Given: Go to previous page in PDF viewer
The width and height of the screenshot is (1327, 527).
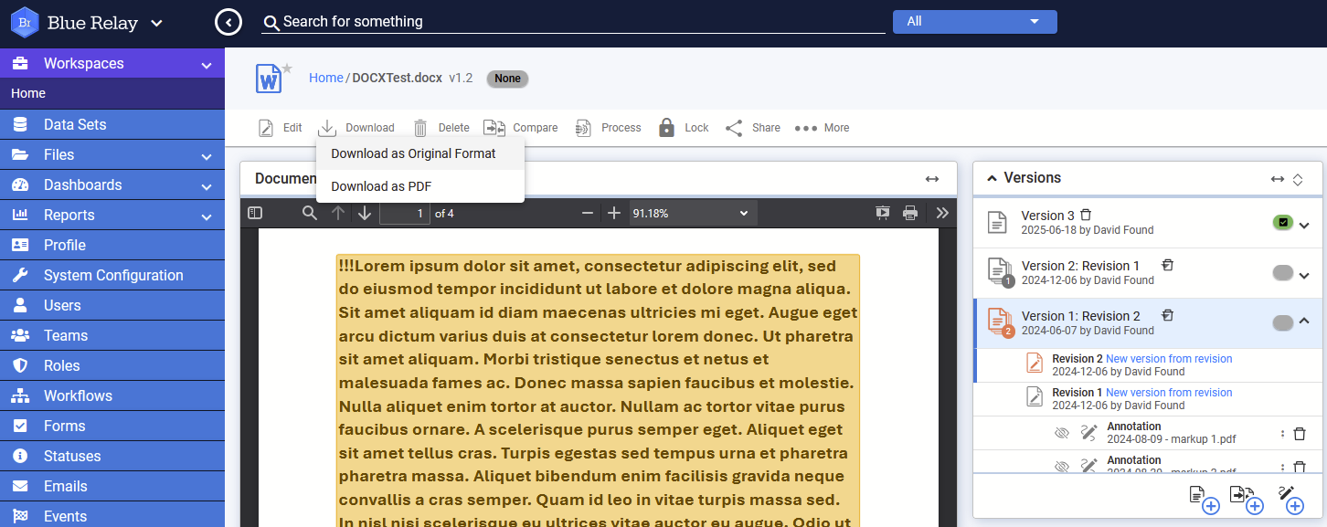Looking at the screenshot, I should point(338,213).
